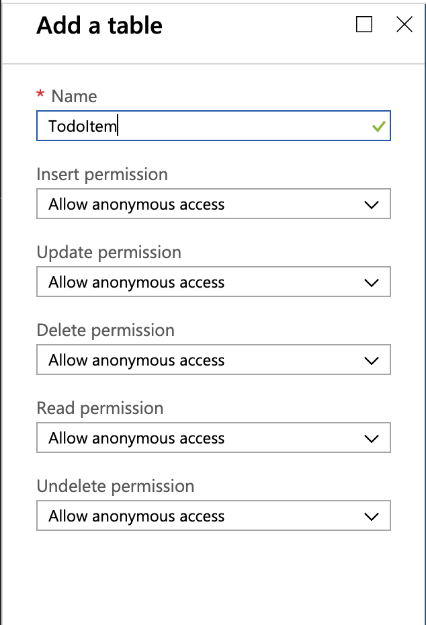Click the maximize icon on Add a table panel

tap(364, 25)
